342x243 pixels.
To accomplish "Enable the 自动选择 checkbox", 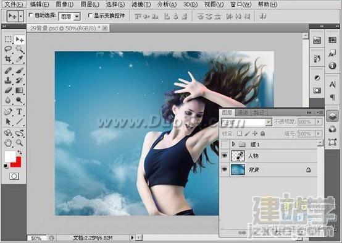I will [x=31, y=15].
